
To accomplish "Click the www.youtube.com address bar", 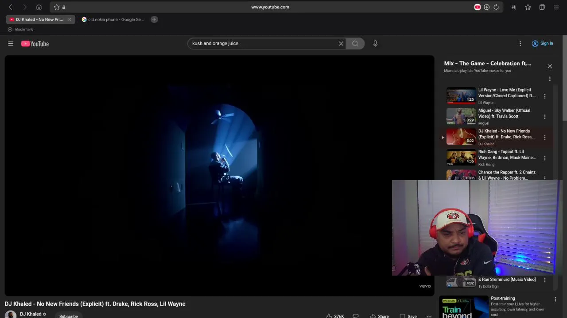I will tap(270, 7).
